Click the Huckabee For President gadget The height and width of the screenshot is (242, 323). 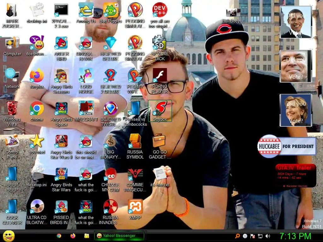[286, 146]
